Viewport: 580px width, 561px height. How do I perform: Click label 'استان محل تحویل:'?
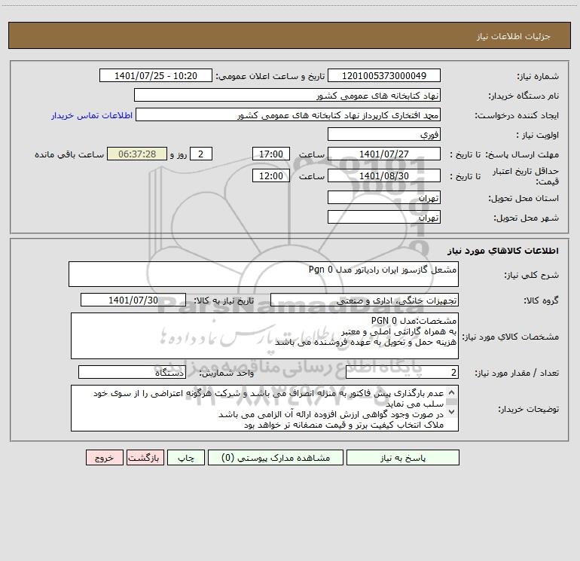coord(524,199)
